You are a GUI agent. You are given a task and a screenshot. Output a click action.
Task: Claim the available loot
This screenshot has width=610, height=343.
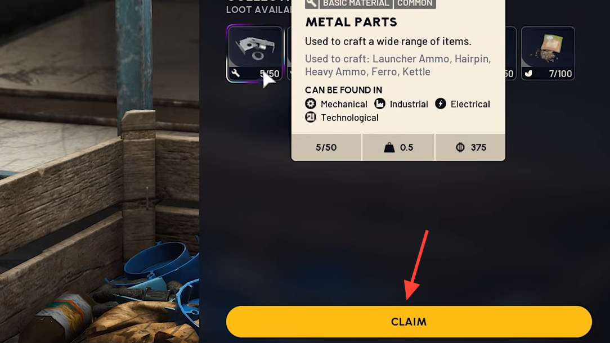point(409,322)
